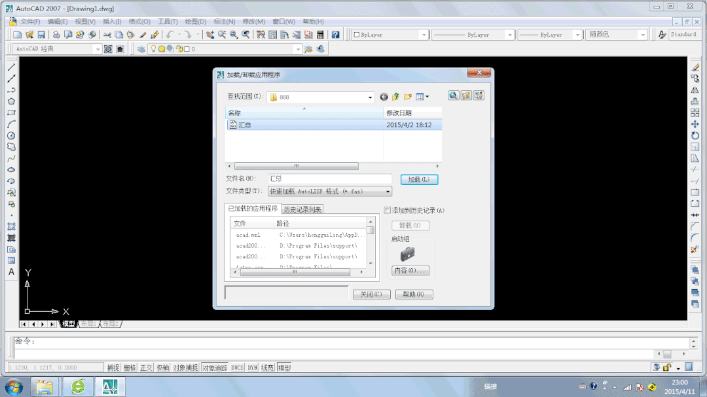Toggle 正交 ortho mode in status bar
Image resolution: width=707 pixels, height=397 pixels.
point(147,368)
